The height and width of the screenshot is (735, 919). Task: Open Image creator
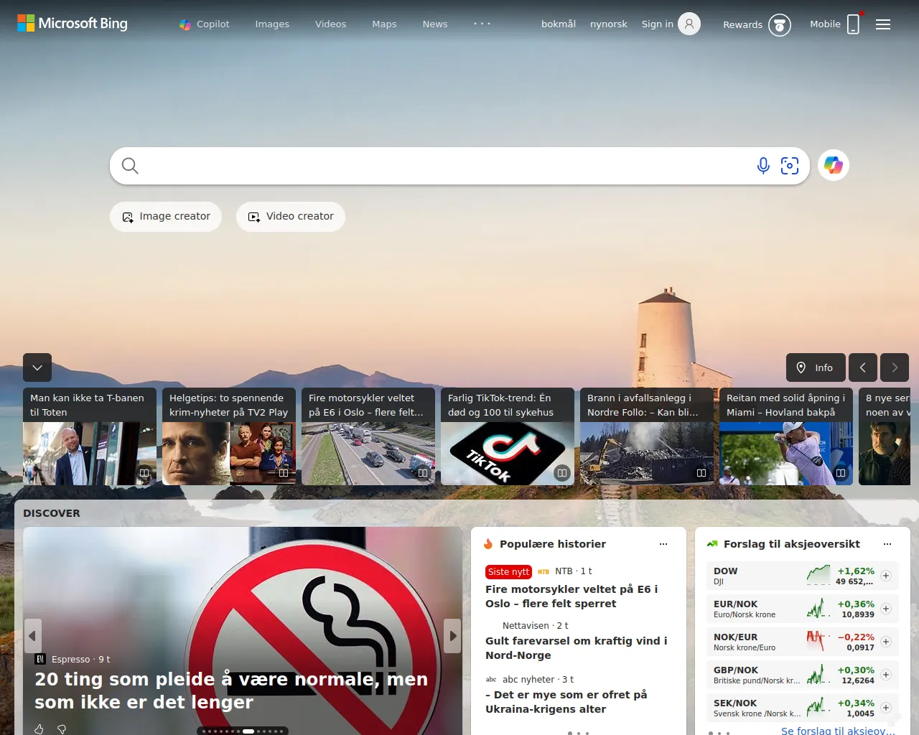pos(166,217)
